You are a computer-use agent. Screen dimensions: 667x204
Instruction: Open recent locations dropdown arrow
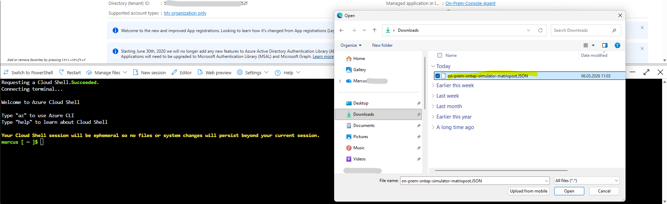pos(364,30)
